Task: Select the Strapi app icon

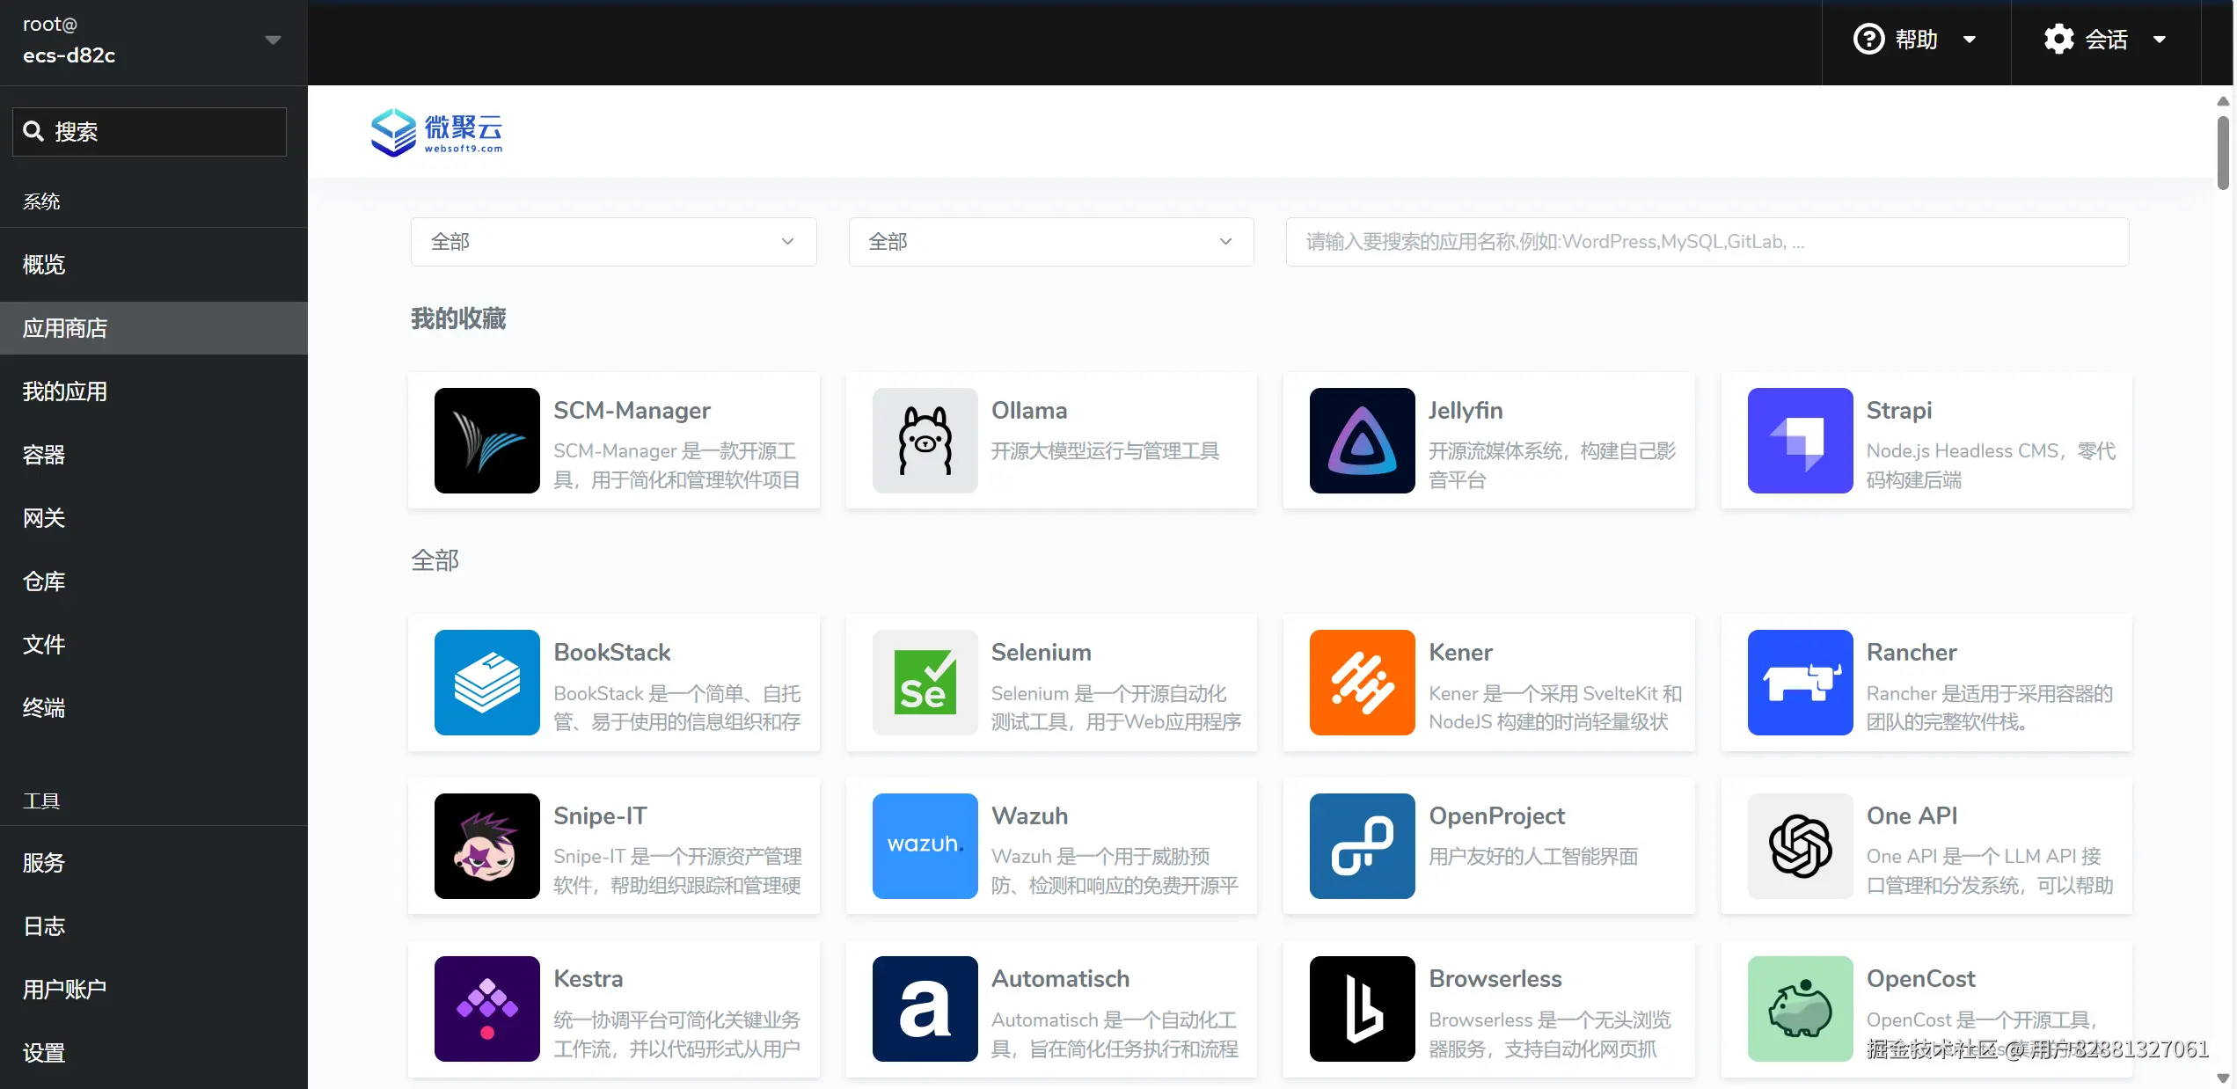Action: pos(1798,441)
